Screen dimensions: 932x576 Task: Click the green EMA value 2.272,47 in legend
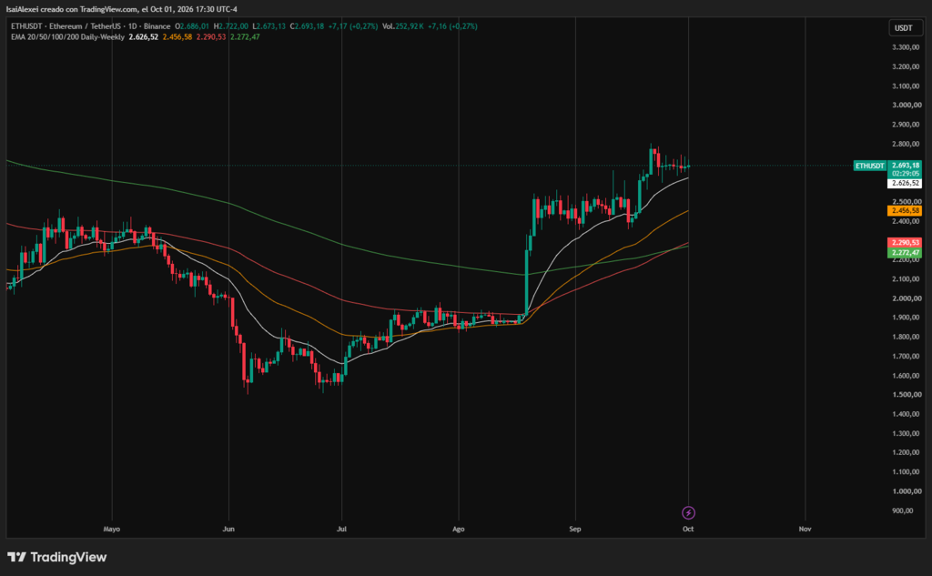245,37
